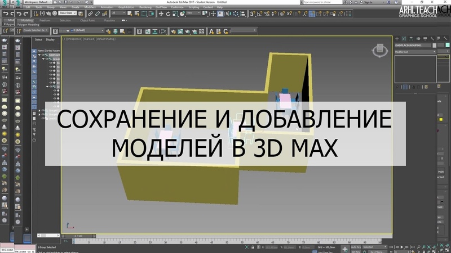
Task: Click the keyword search field
Action: (322, 2)
